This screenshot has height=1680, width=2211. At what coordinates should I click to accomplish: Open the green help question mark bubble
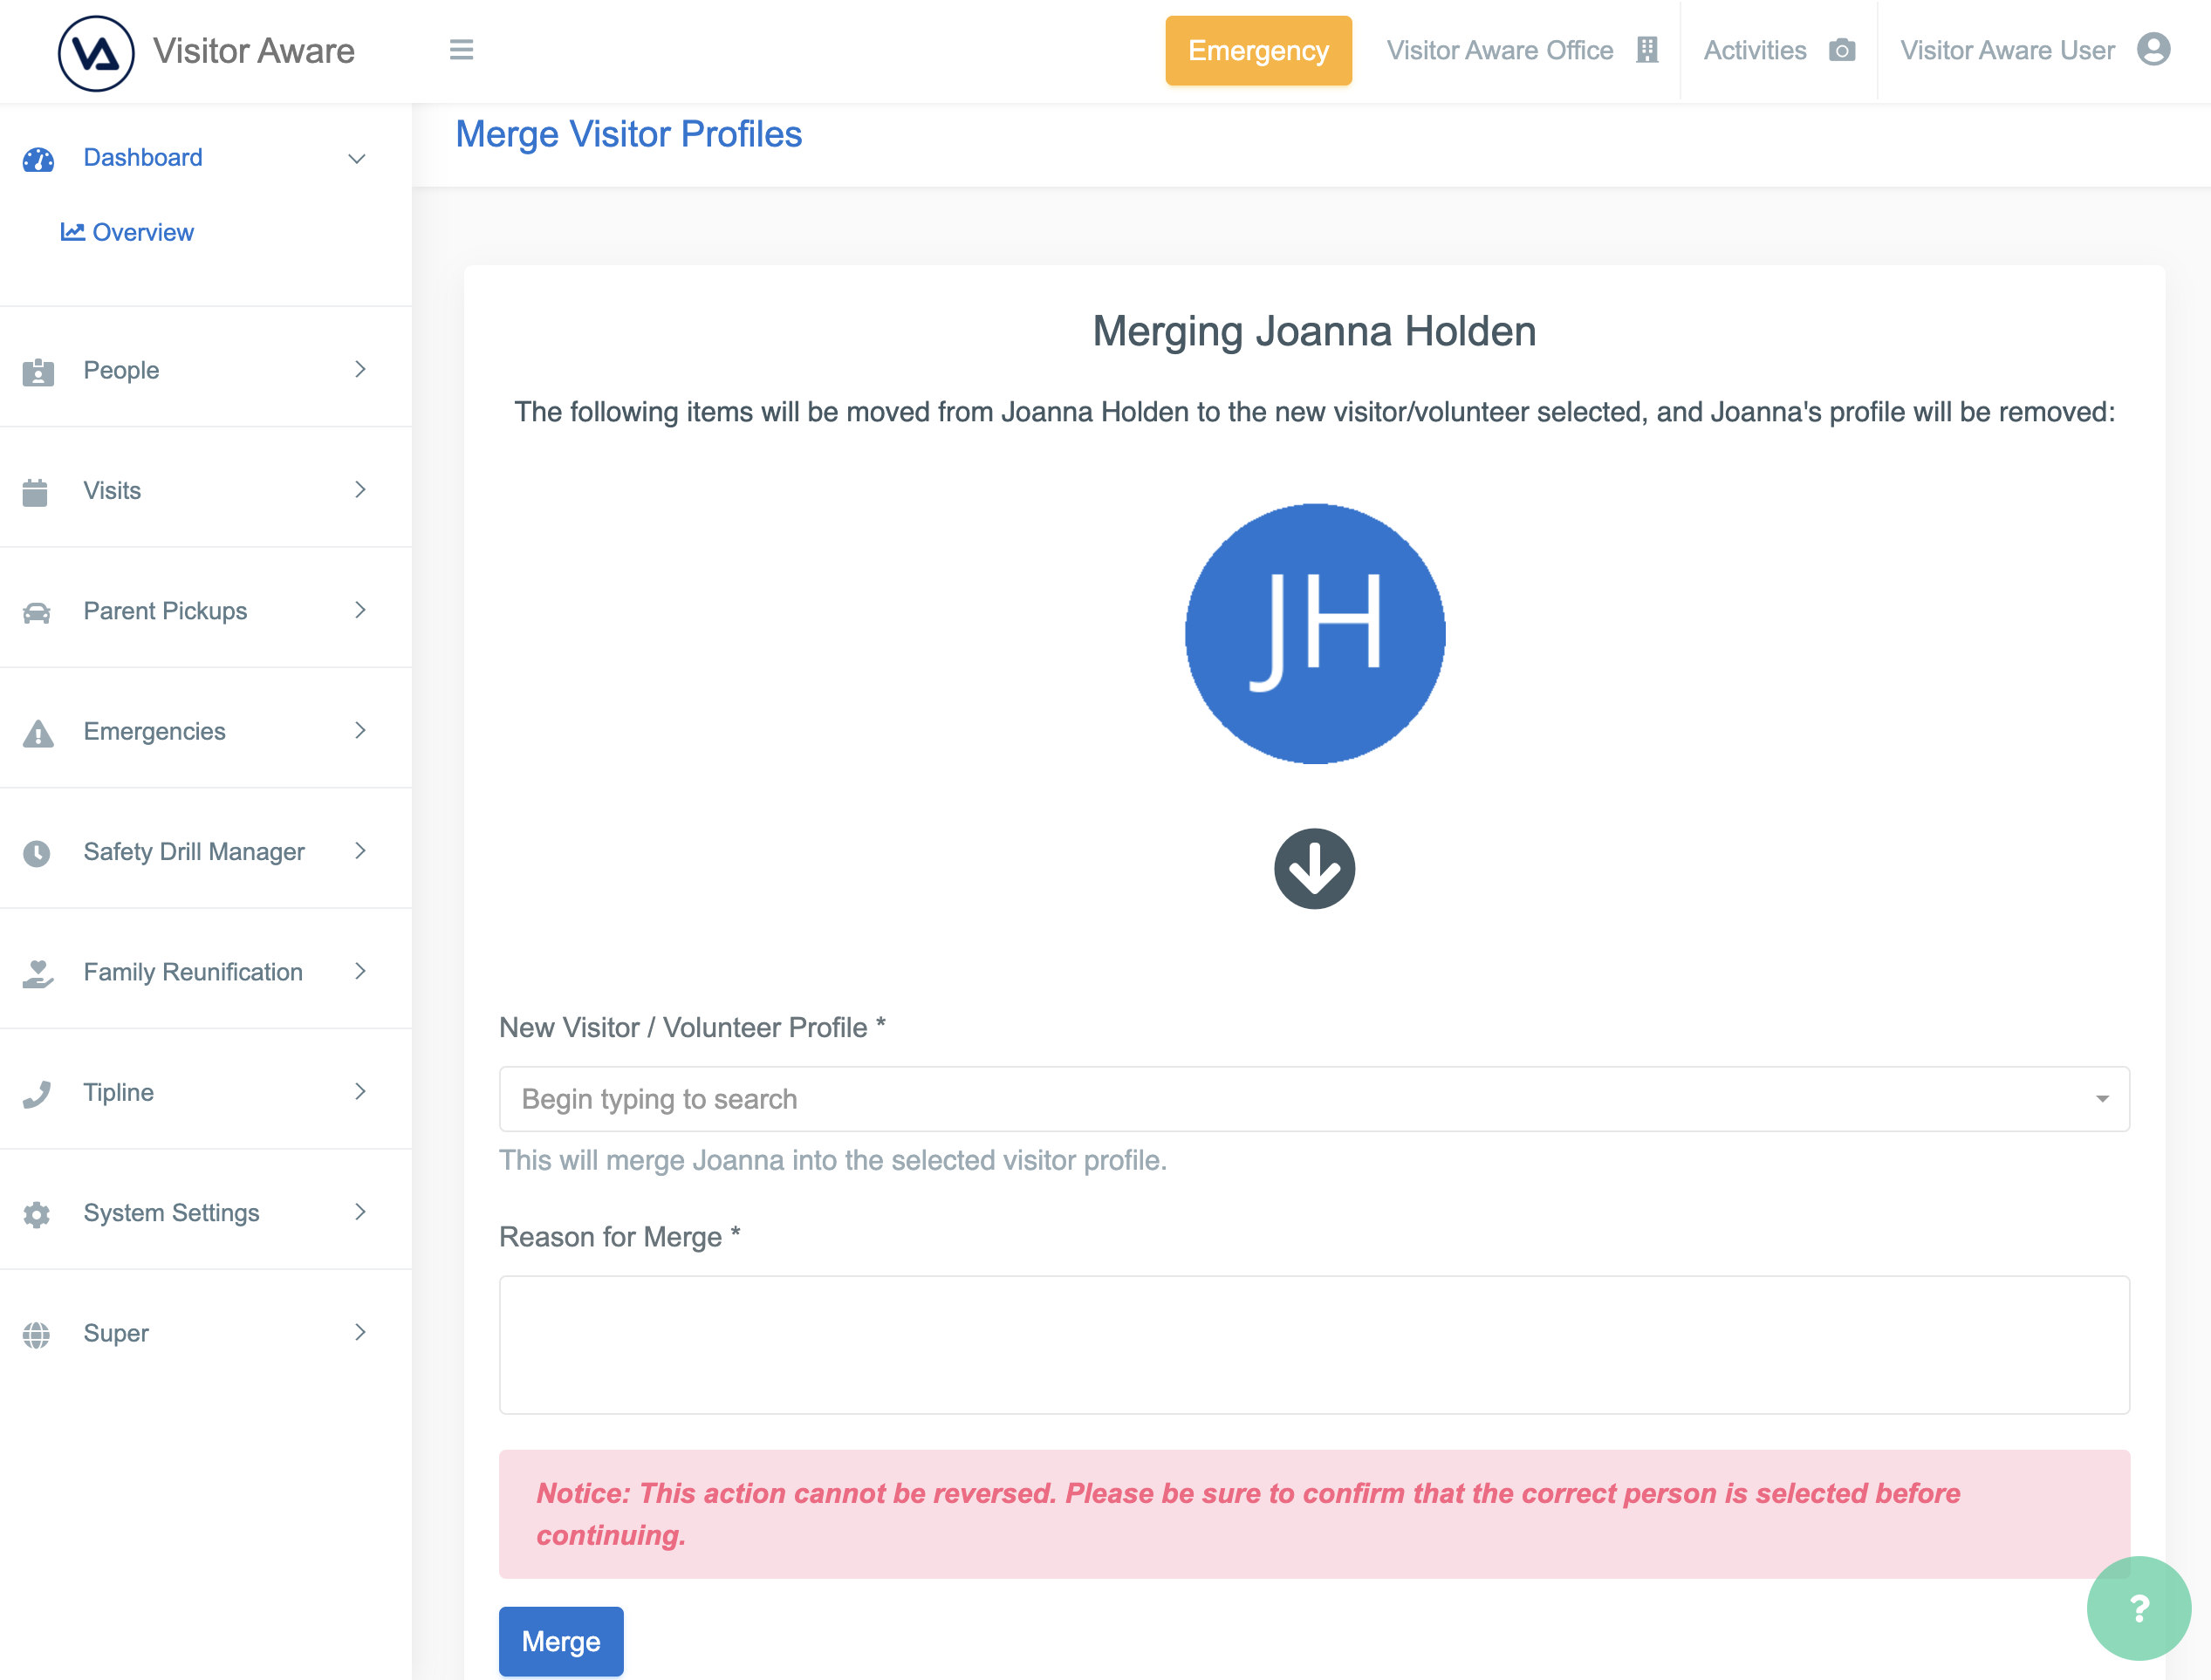(x=2138, y=1609)
